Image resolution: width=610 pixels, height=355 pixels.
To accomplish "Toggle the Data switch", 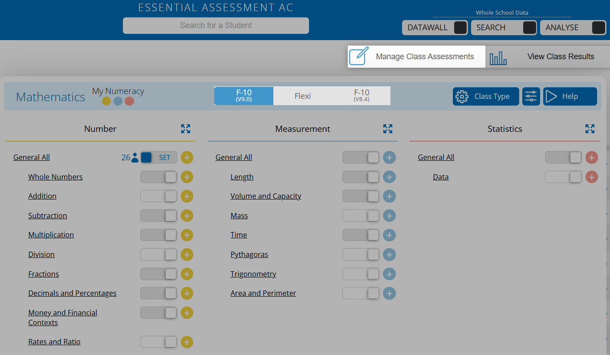I will [563, 177].
